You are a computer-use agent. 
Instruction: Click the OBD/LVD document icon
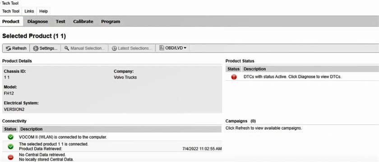(x=162, y=48)
